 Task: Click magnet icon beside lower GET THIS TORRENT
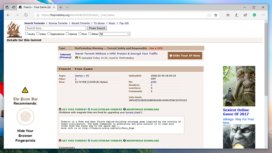[x=60, y=141]
